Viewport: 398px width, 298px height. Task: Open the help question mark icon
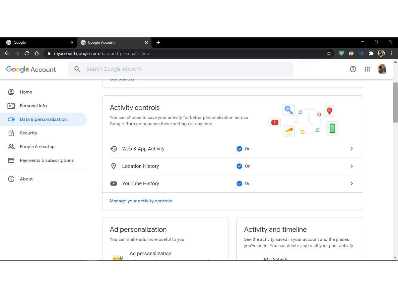[353, 69]
